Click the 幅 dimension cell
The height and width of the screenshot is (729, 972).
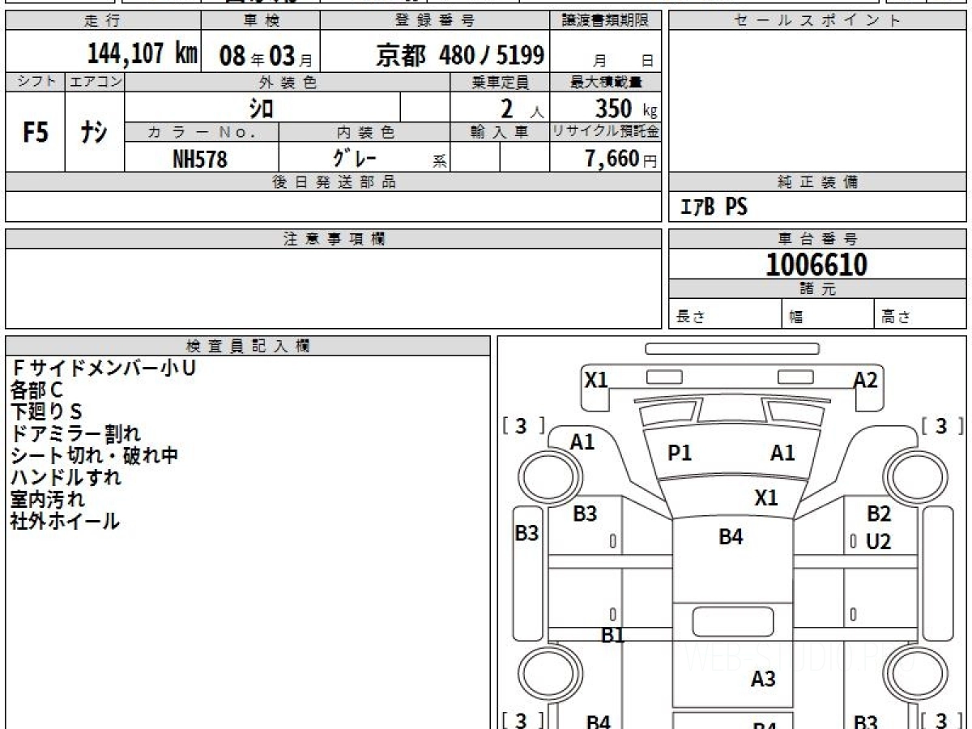[x=828, y=314]
